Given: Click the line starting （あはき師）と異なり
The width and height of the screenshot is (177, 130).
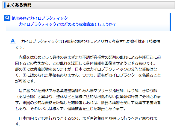Looking at the screenshot, I should point(88,97).
